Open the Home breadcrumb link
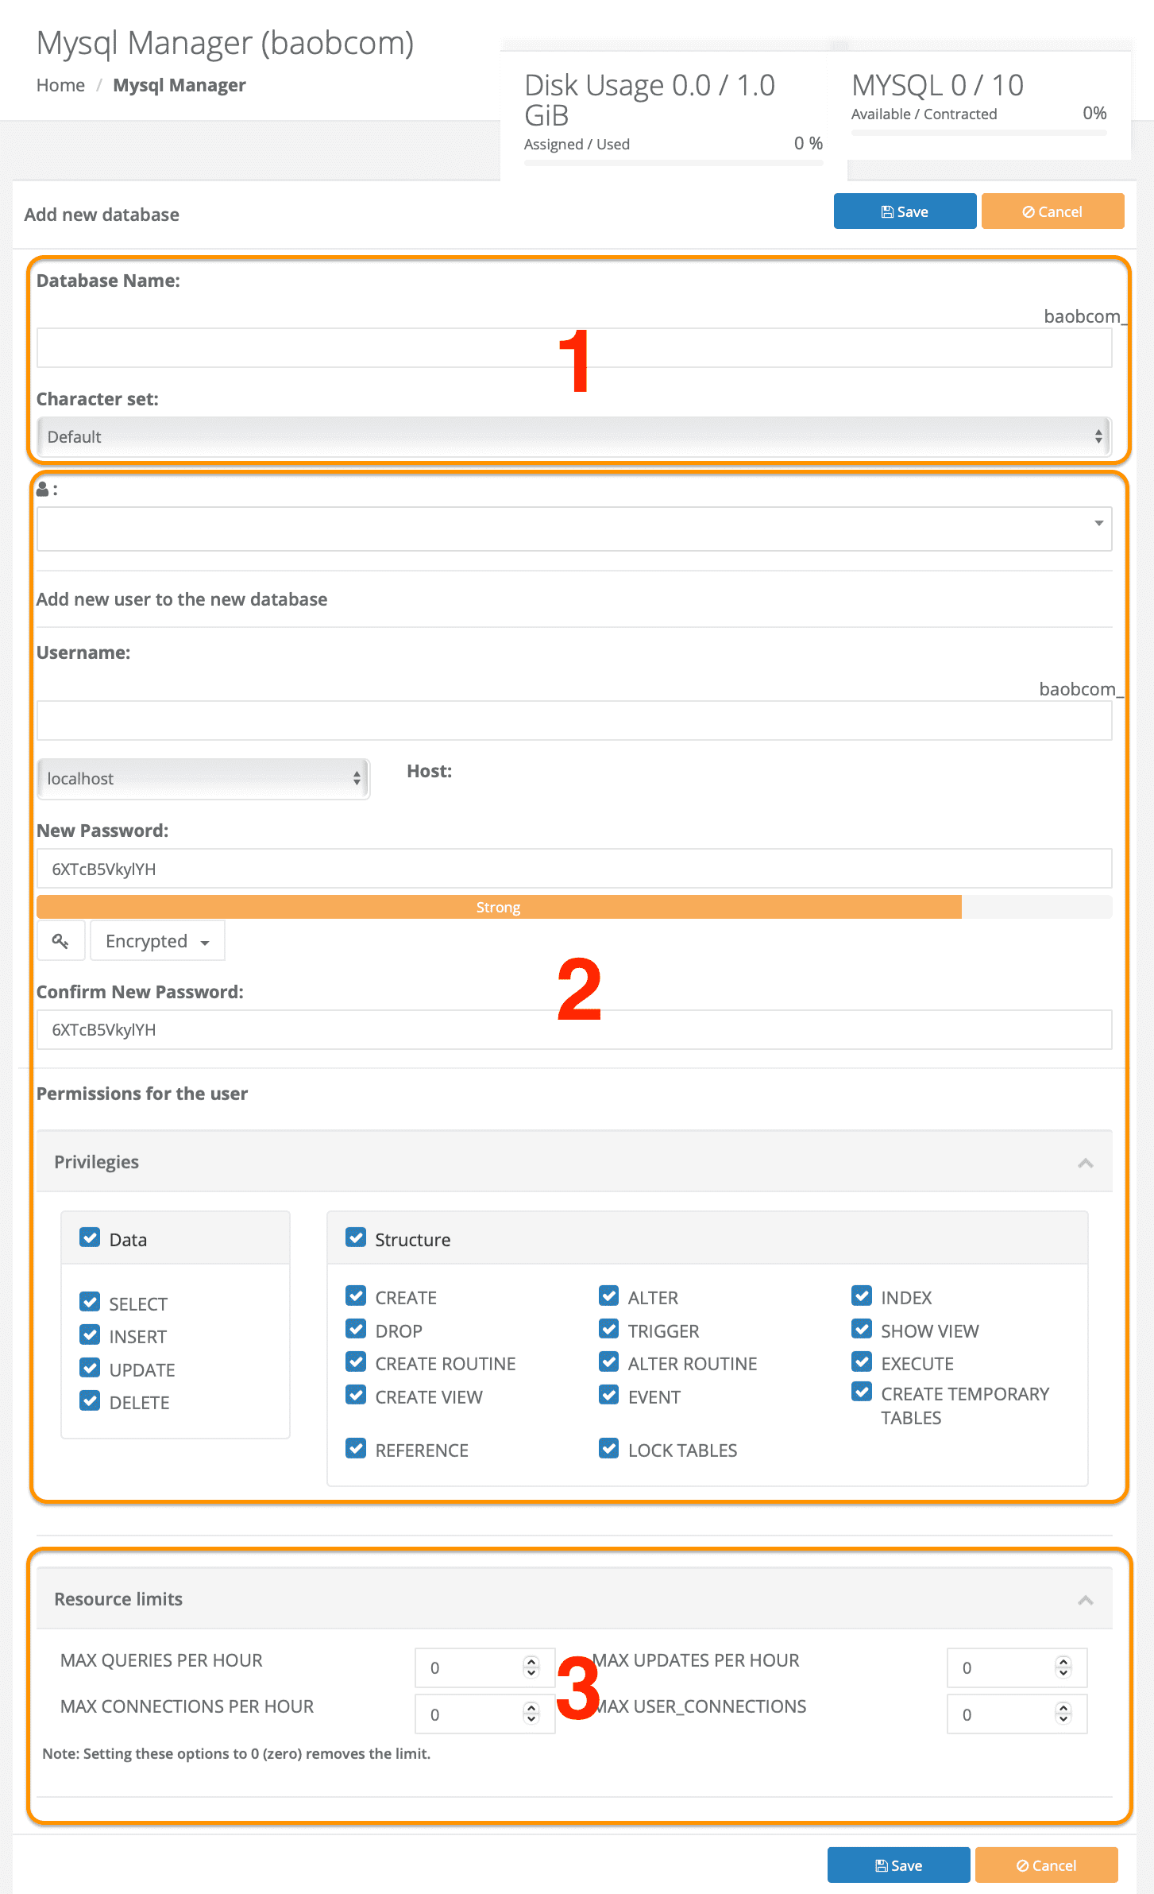Image resolution: width=1154 pixels, height=1894 pixels. [60, 85]
